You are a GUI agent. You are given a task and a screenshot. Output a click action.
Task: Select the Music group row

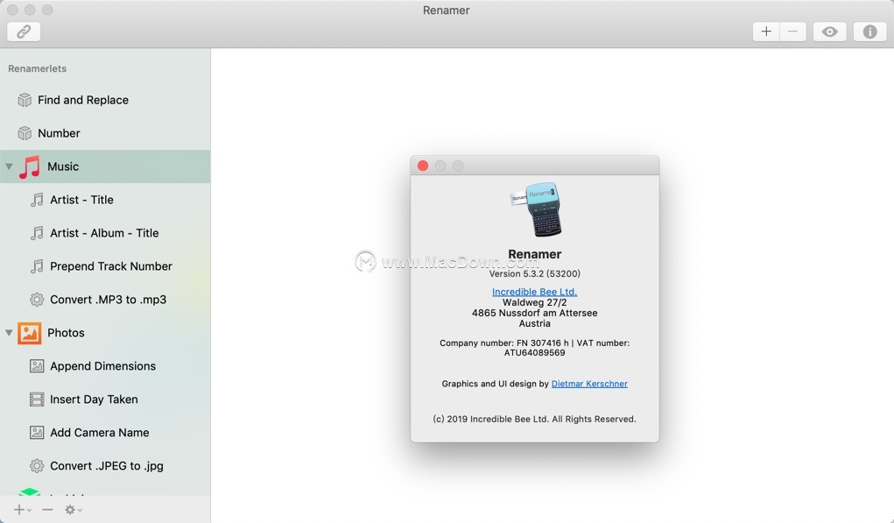point(105,166)
